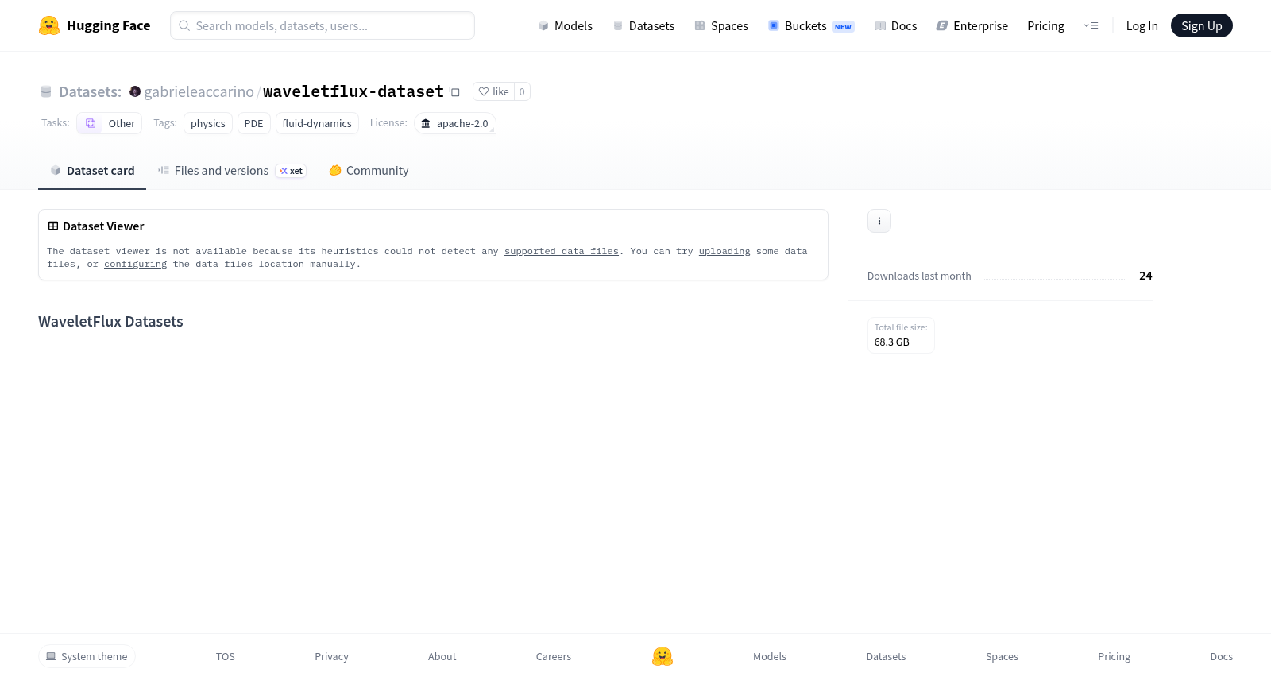
Task: Follow the supported data files link
Action: [561, 251]
